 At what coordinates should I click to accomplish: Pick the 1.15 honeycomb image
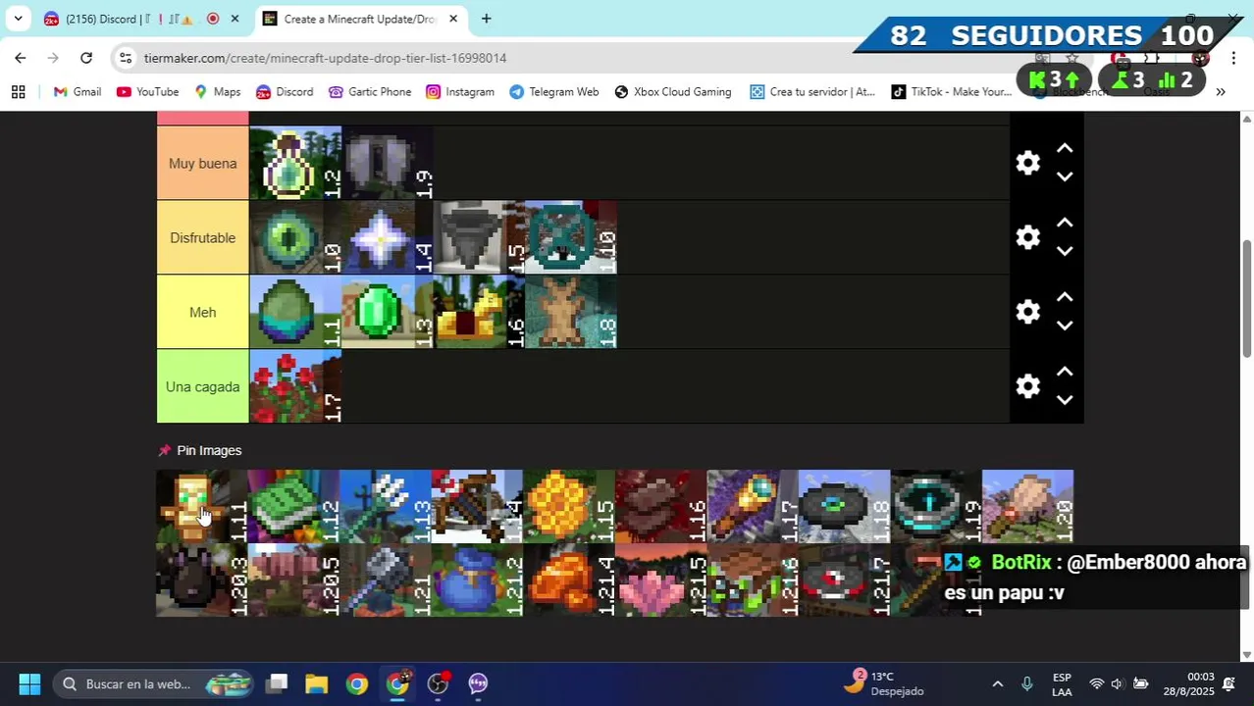coord(569,507)
